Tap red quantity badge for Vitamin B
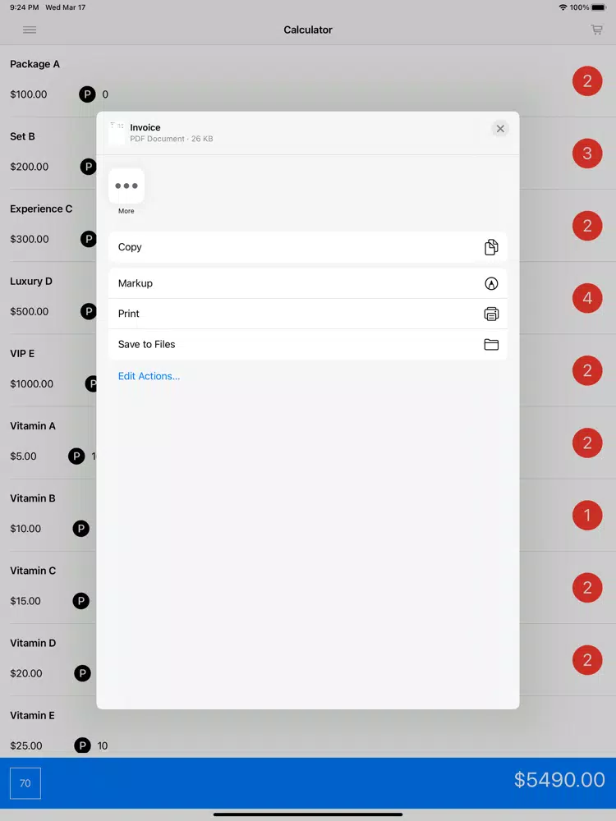 coord(587,516)
